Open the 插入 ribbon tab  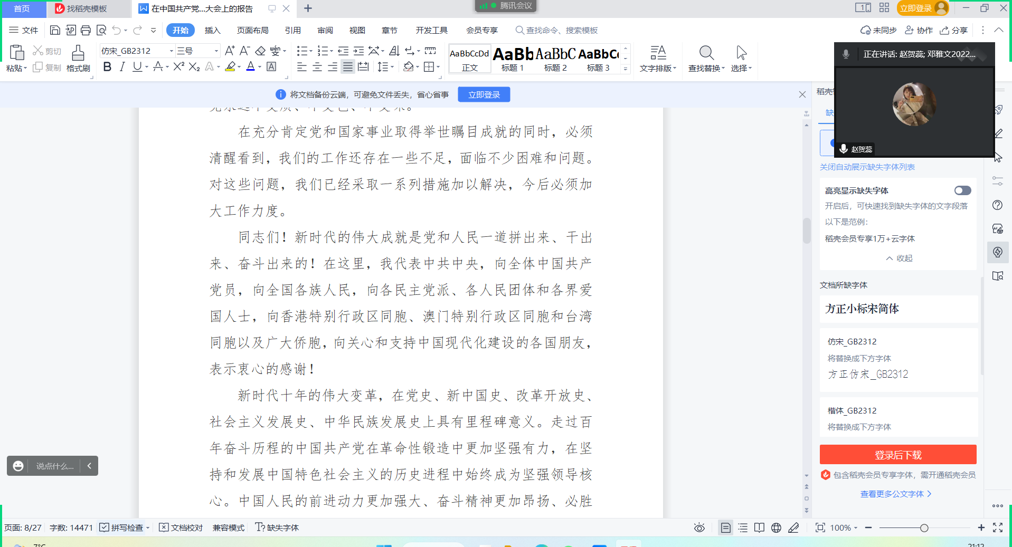212,30
